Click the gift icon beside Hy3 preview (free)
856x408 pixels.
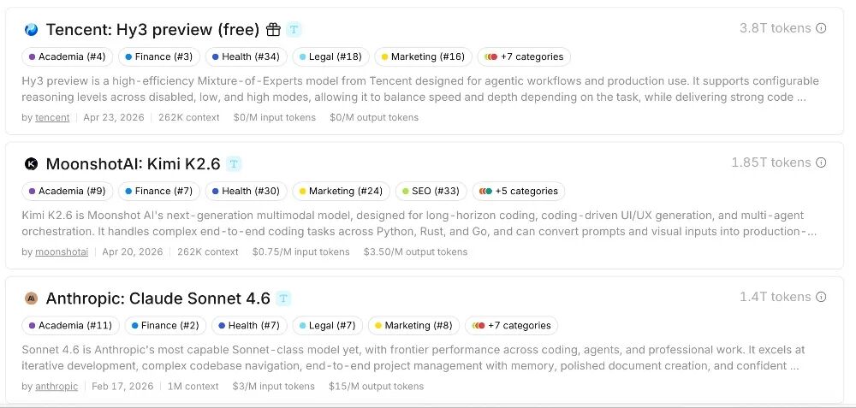pos(273,29)
